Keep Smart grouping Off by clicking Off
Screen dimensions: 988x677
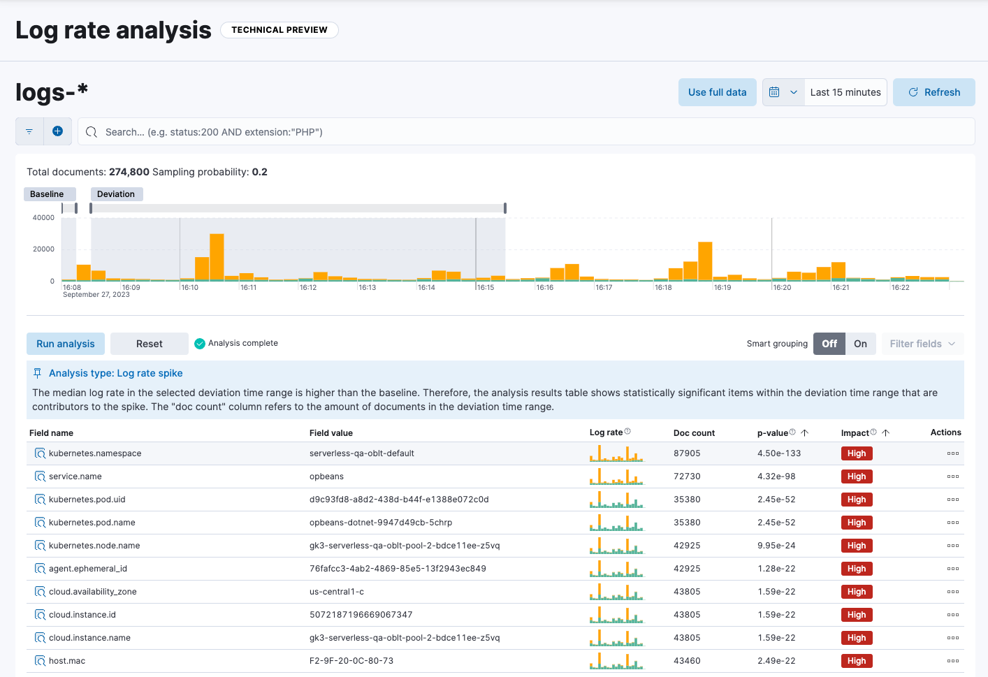click(829, 343)
